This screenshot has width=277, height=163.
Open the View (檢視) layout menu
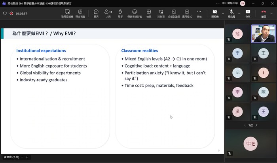click(149, 12)
